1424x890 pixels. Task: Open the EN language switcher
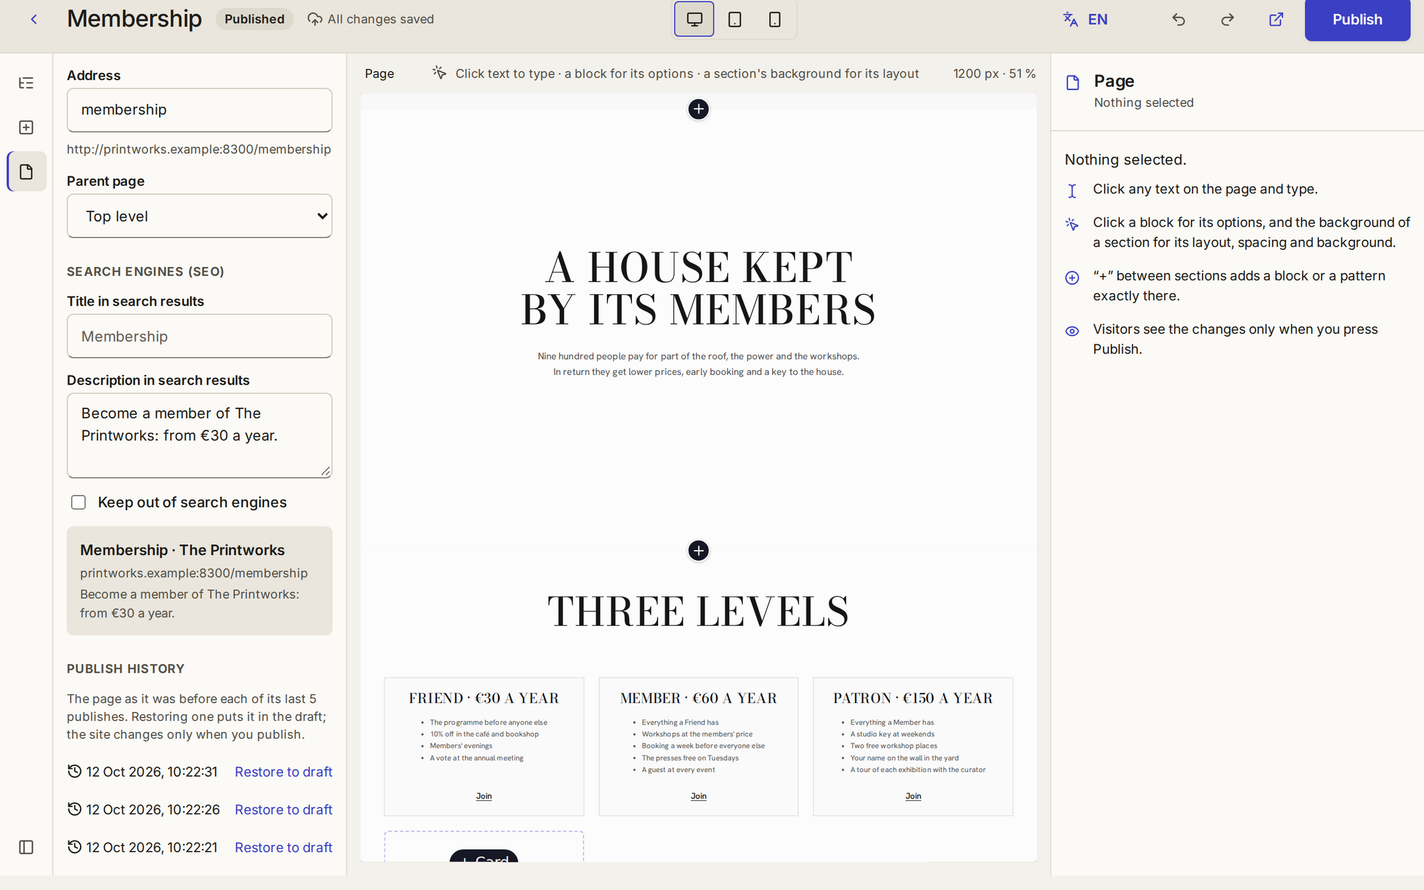pyautogui.click(x=1085, y=20)
